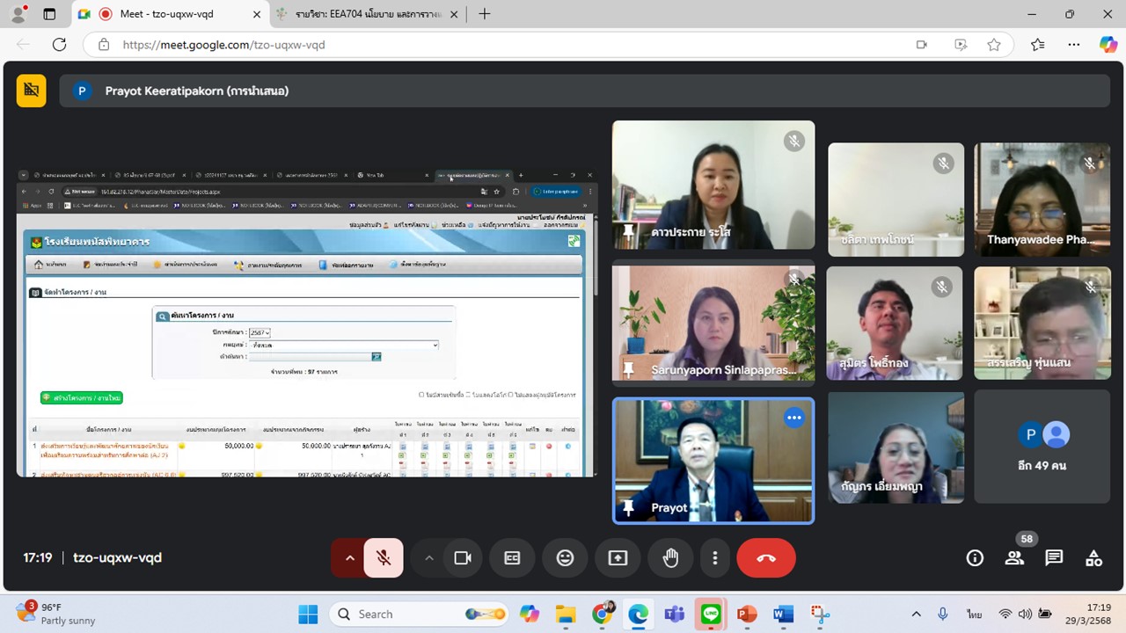The image size is (1126, 633).
Task: Click the yellow stop-presentation-view icon in Meet
Action: coord(32,90)
